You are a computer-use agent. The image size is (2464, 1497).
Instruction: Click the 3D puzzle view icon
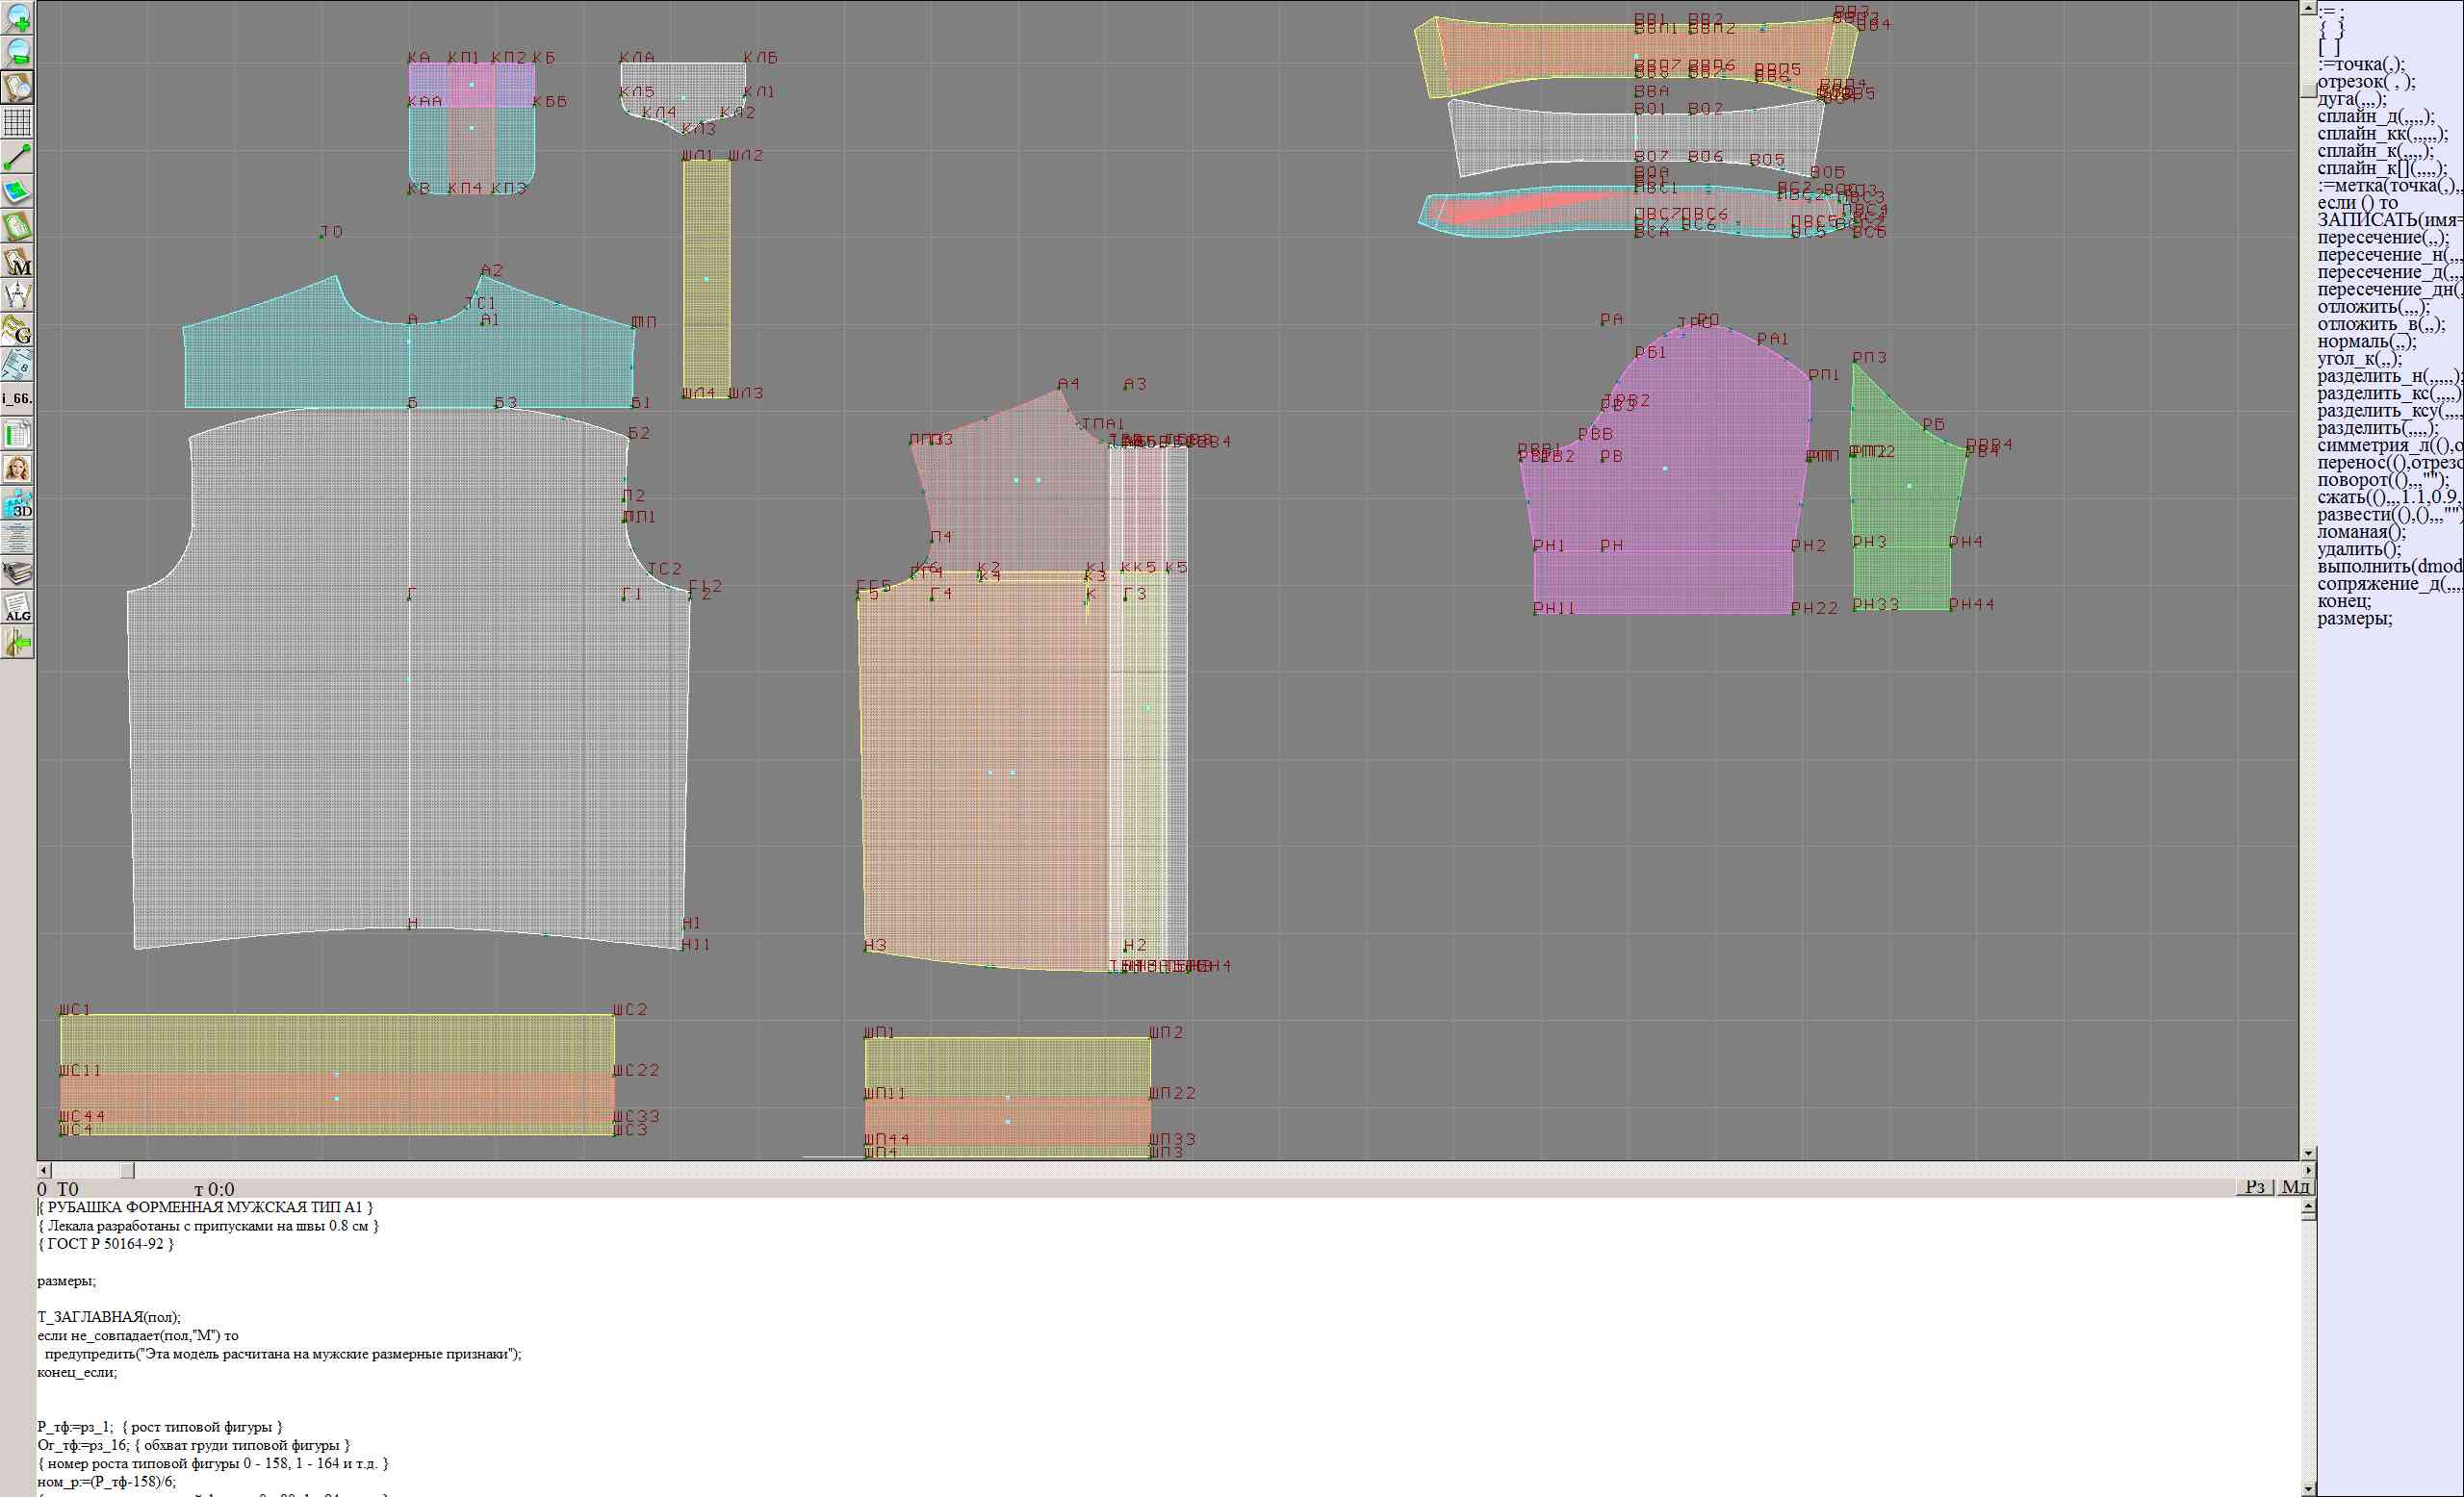click(18, 504)
